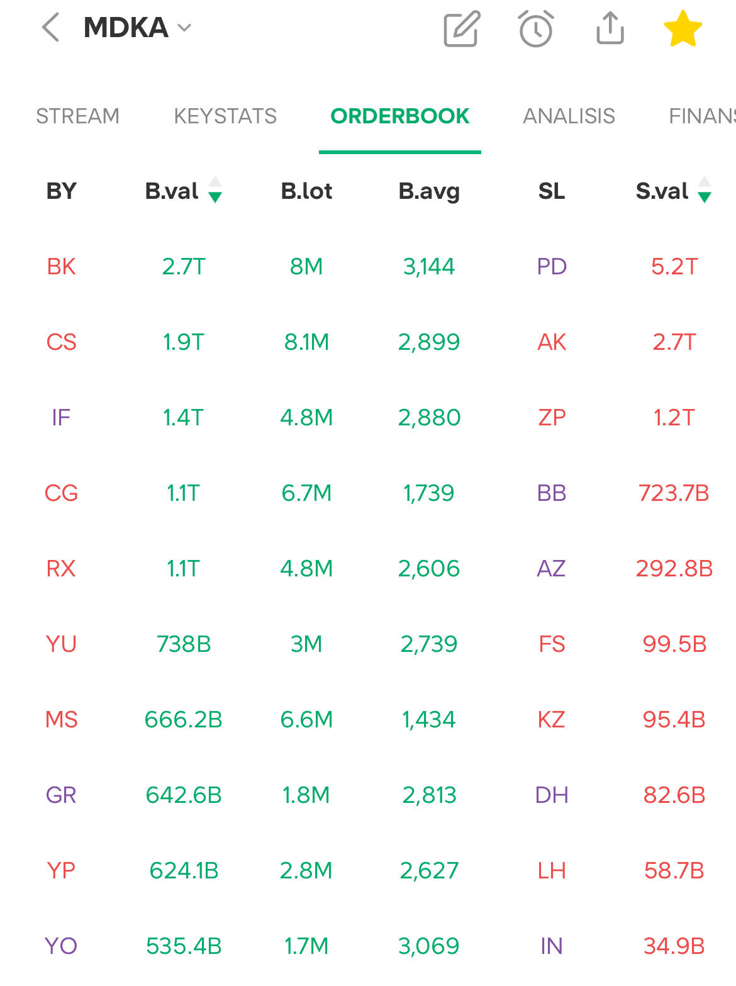Screen dimensions: 736x986
Task: Sort by S.val column arrow
Action: point(705,190)
